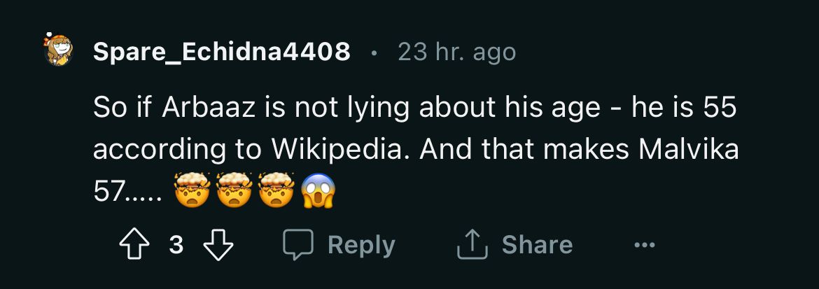
Task: Click the "57....." text in the comment
Action: click(126, 192)
